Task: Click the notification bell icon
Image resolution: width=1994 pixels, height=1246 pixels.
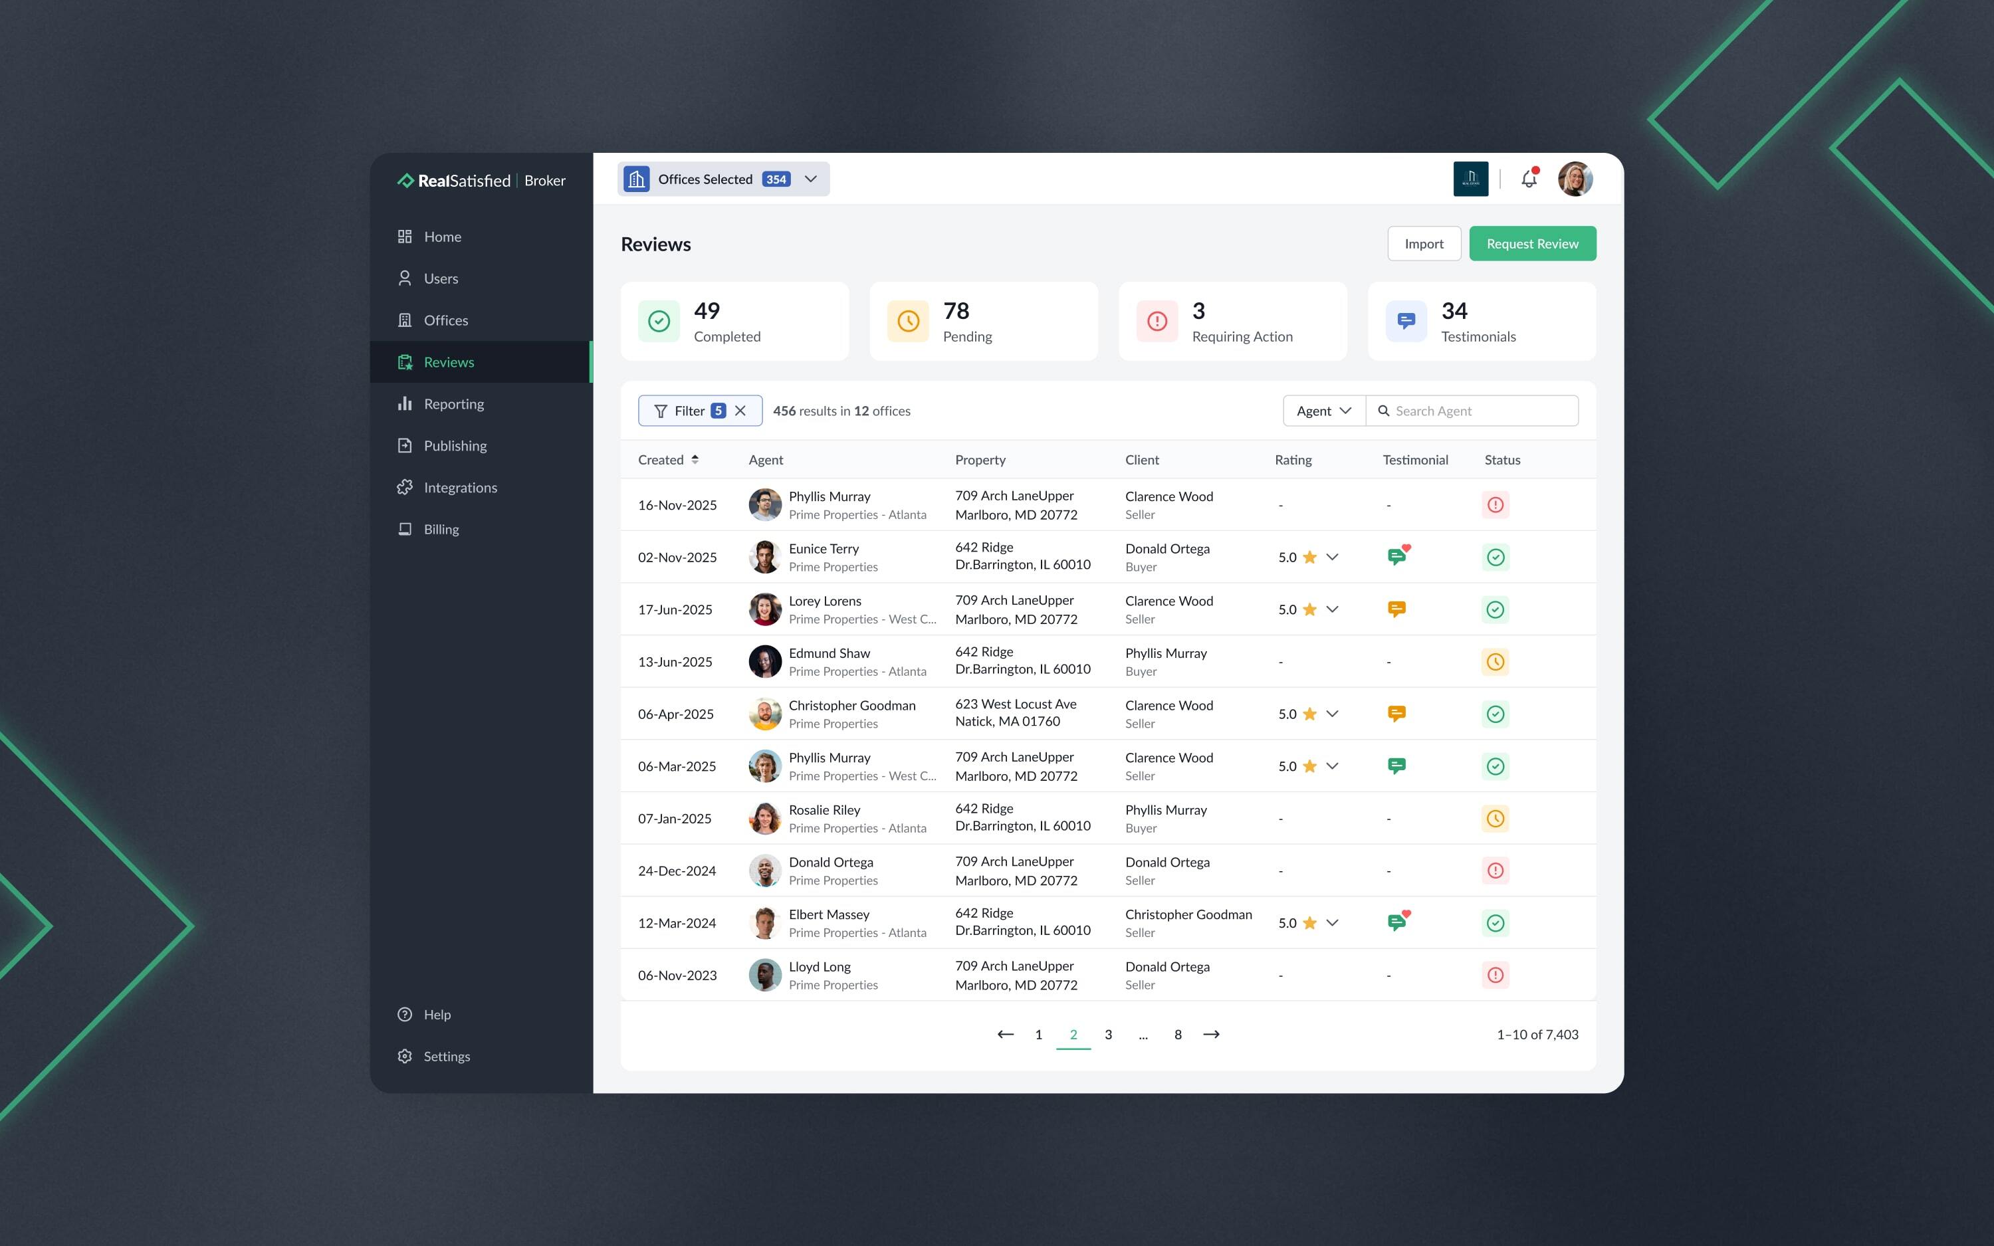Action: point(1529,178)
